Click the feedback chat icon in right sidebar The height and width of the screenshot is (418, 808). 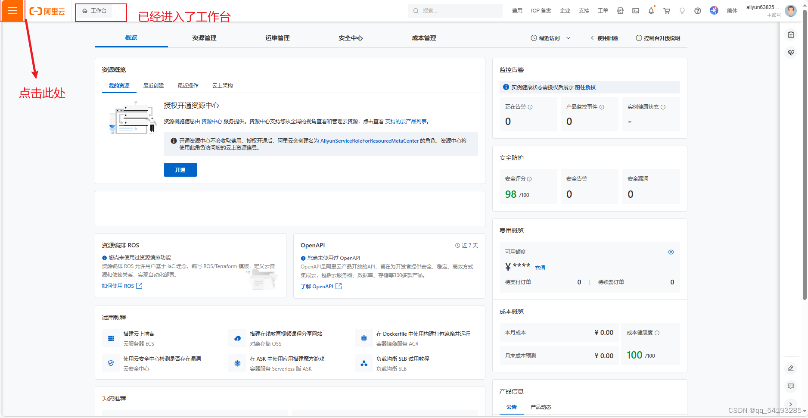click(x=791, y=387)
